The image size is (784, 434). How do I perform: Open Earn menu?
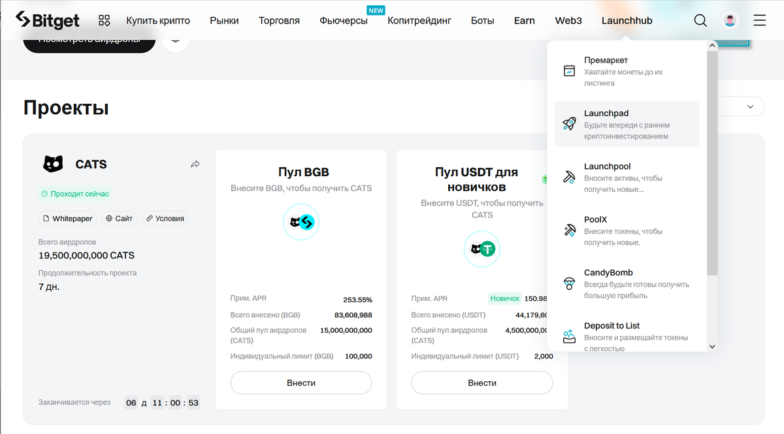pyautogui.click(x=525, y=20)
